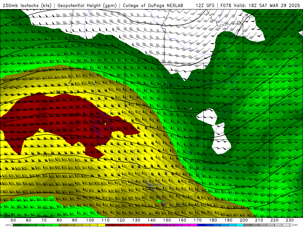Image resolution: width=303 pixels, height=227 pixels.
Task: Click the '250mb Isotachs (kts)' title text
Action: (27, 5)
